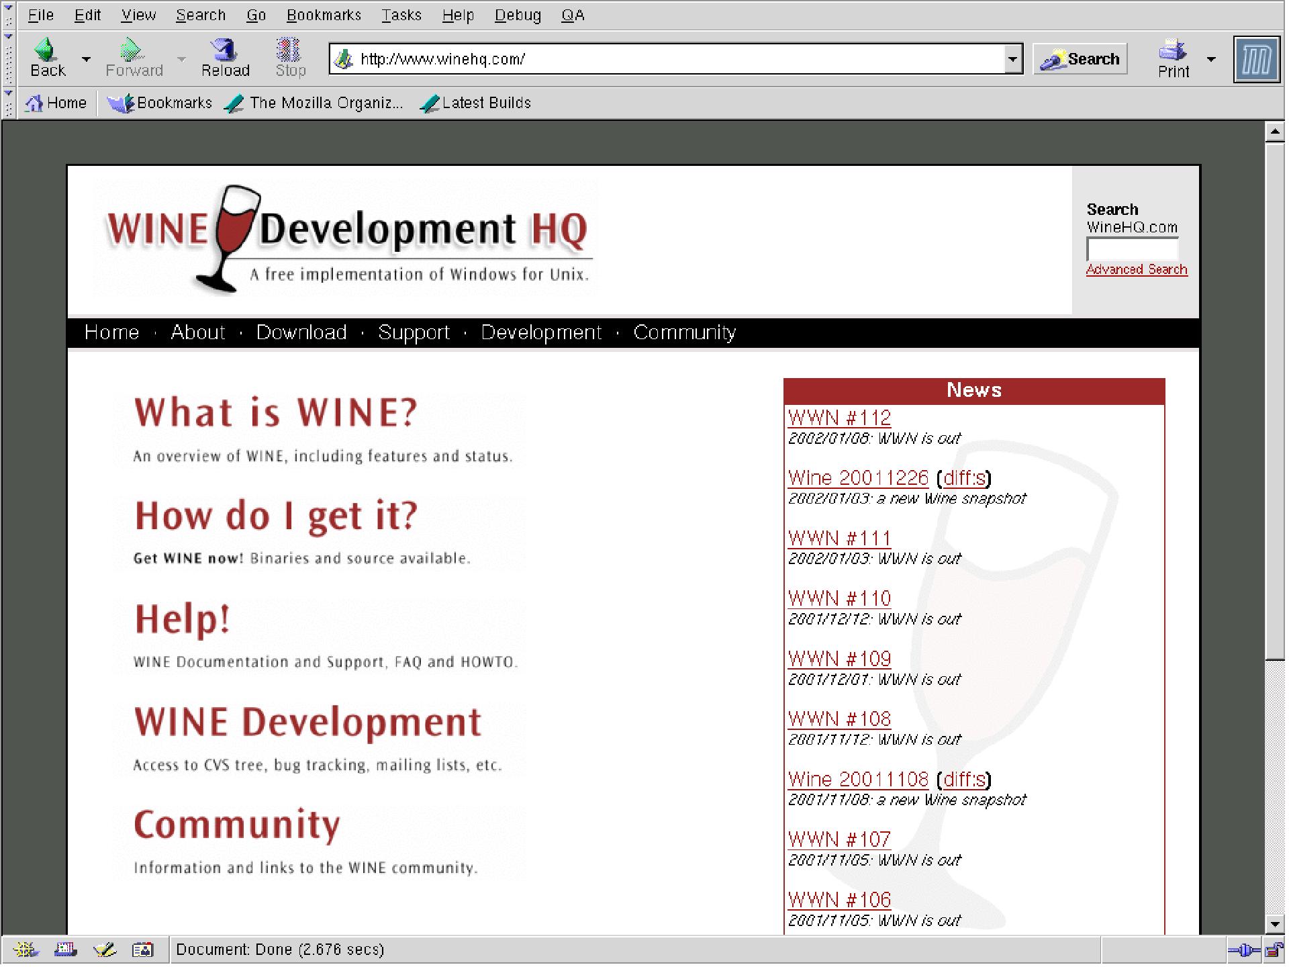Image resolution: width=1289 pixels, height=967 pixels.
Task: Open Address Book icon in status bar
Action: tap(143, 950)
